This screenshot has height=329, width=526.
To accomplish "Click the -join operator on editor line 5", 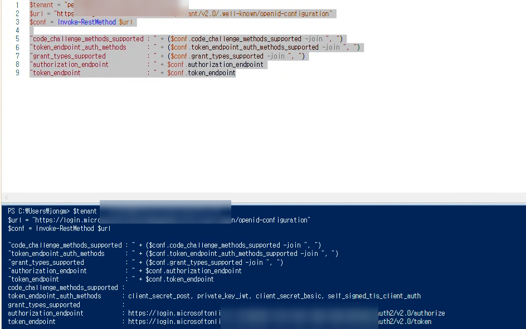I will click(x=314, y=39).
